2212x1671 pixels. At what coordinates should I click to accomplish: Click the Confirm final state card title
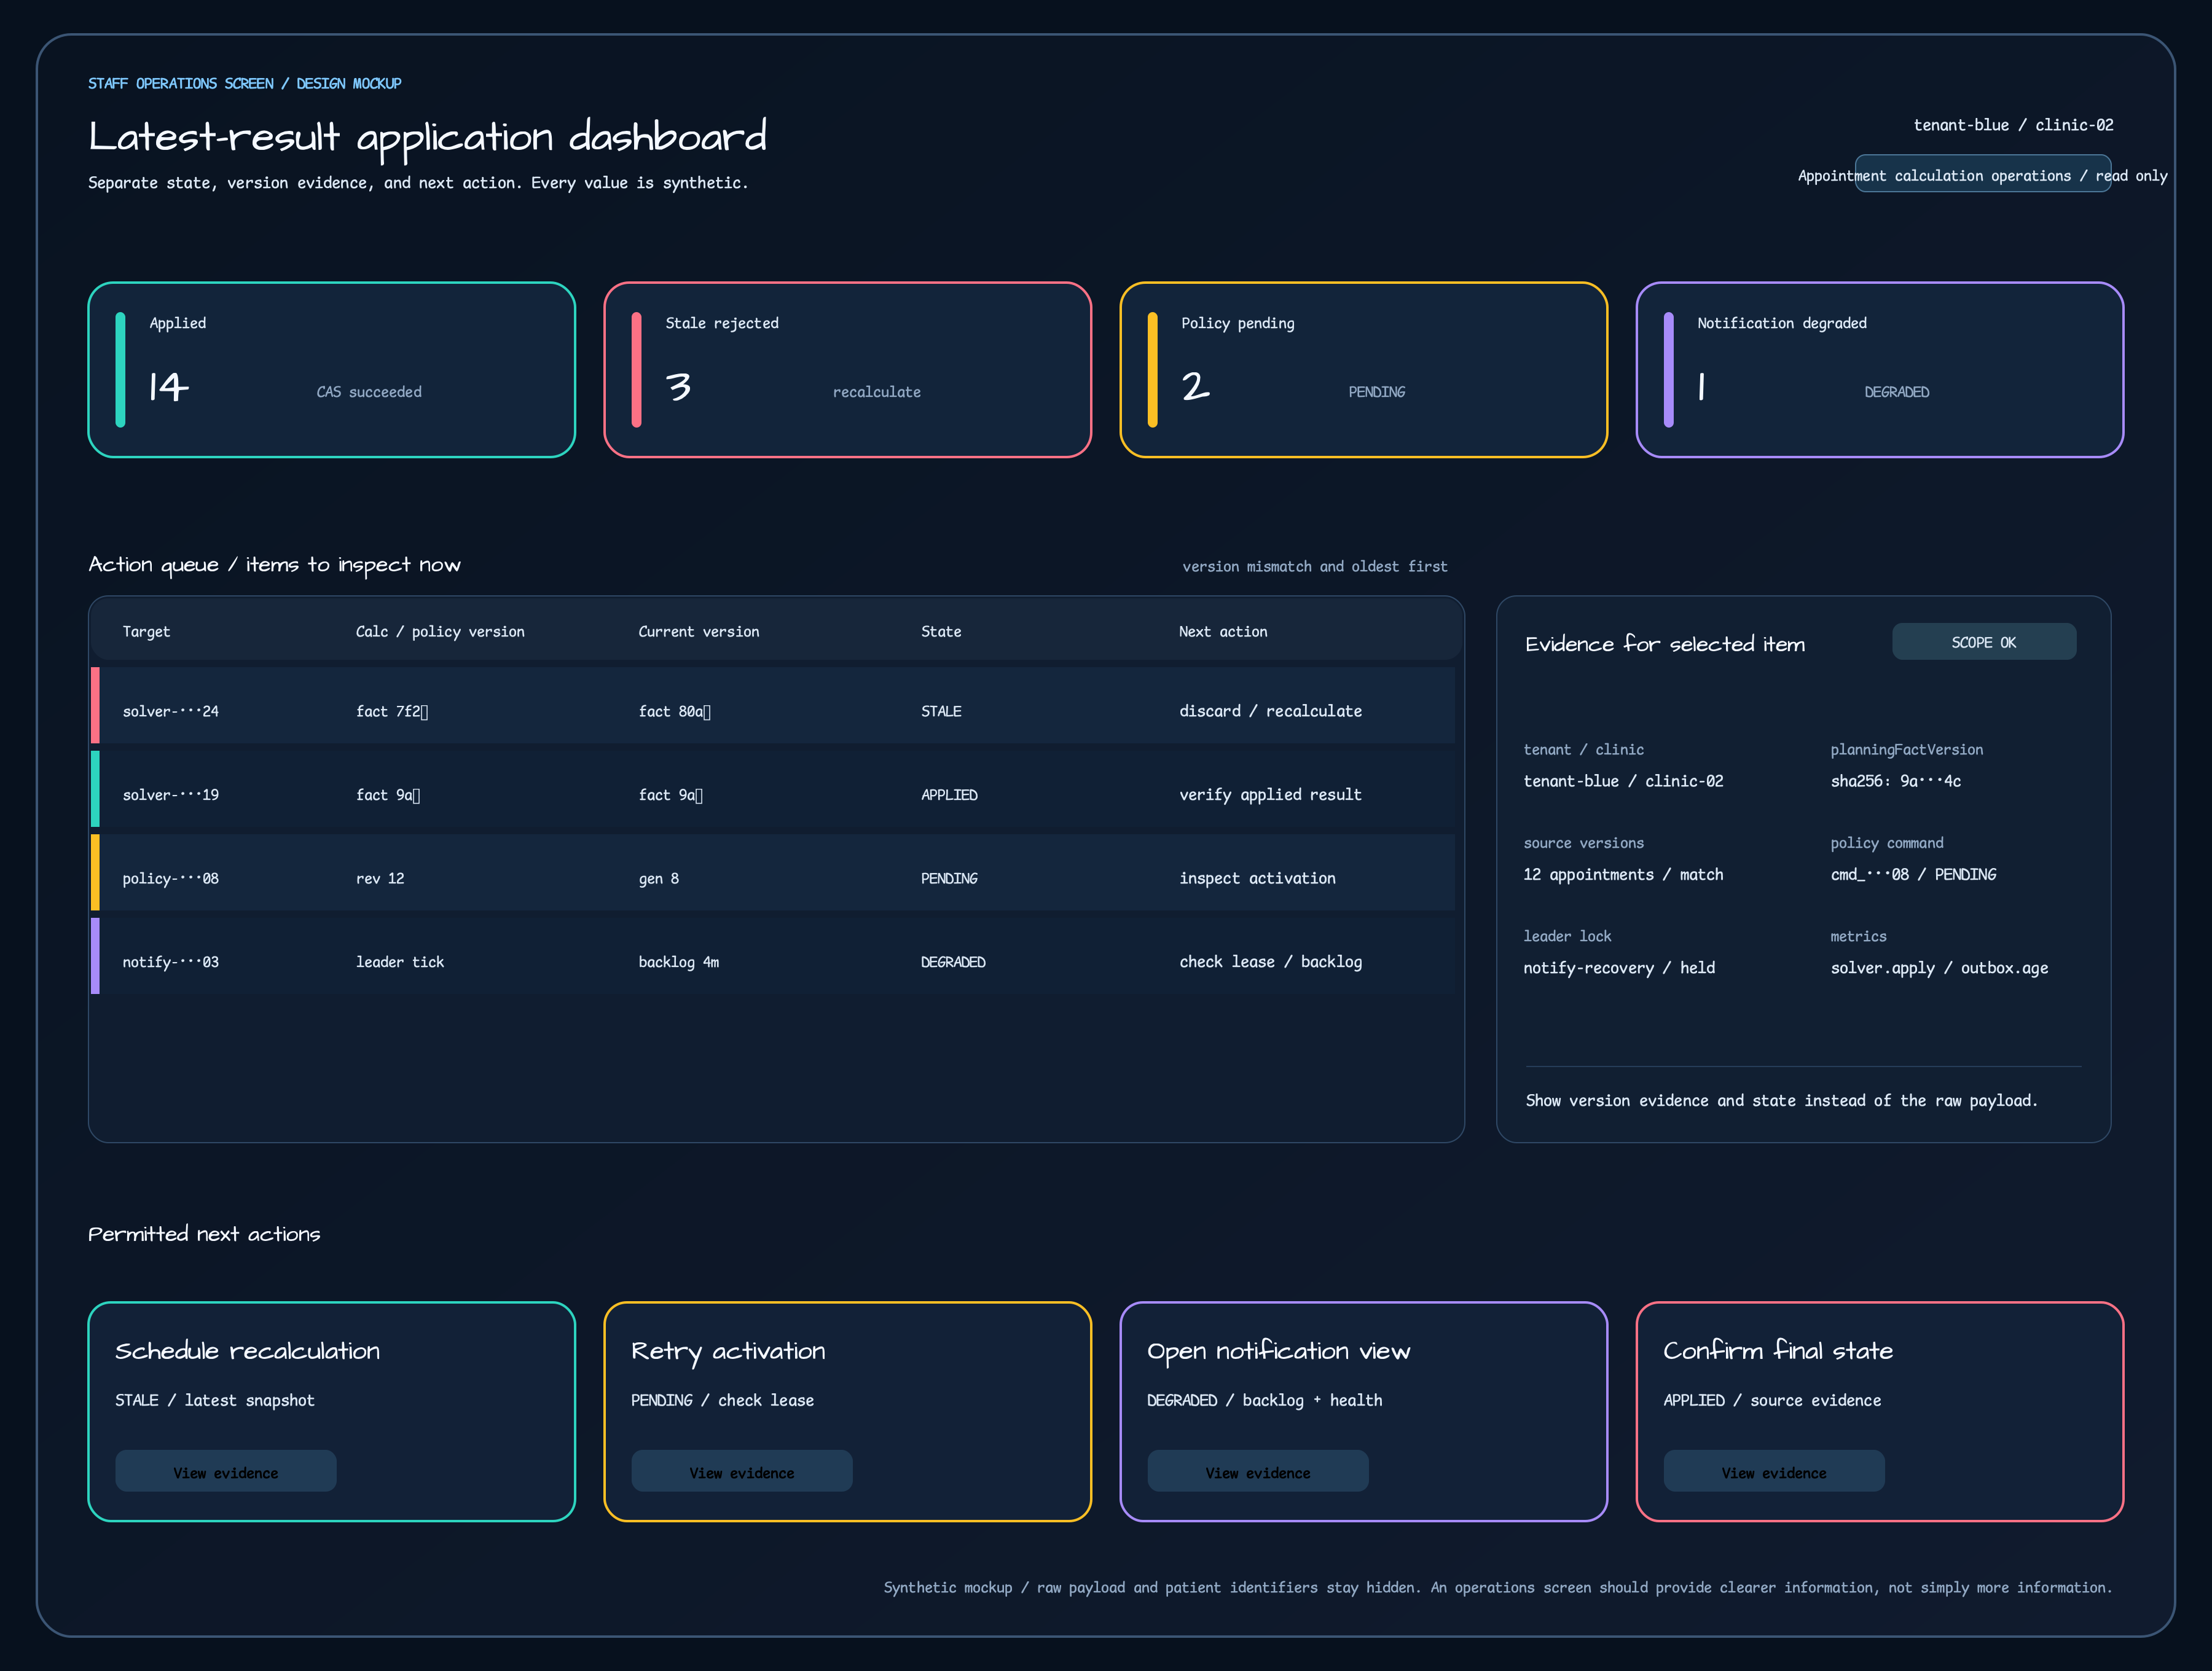point(1778,1351)
